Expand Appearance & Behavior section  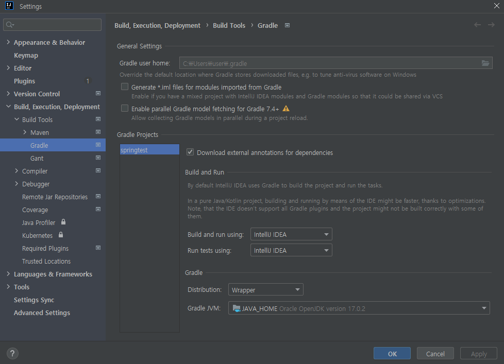click(x=8, y=42)
